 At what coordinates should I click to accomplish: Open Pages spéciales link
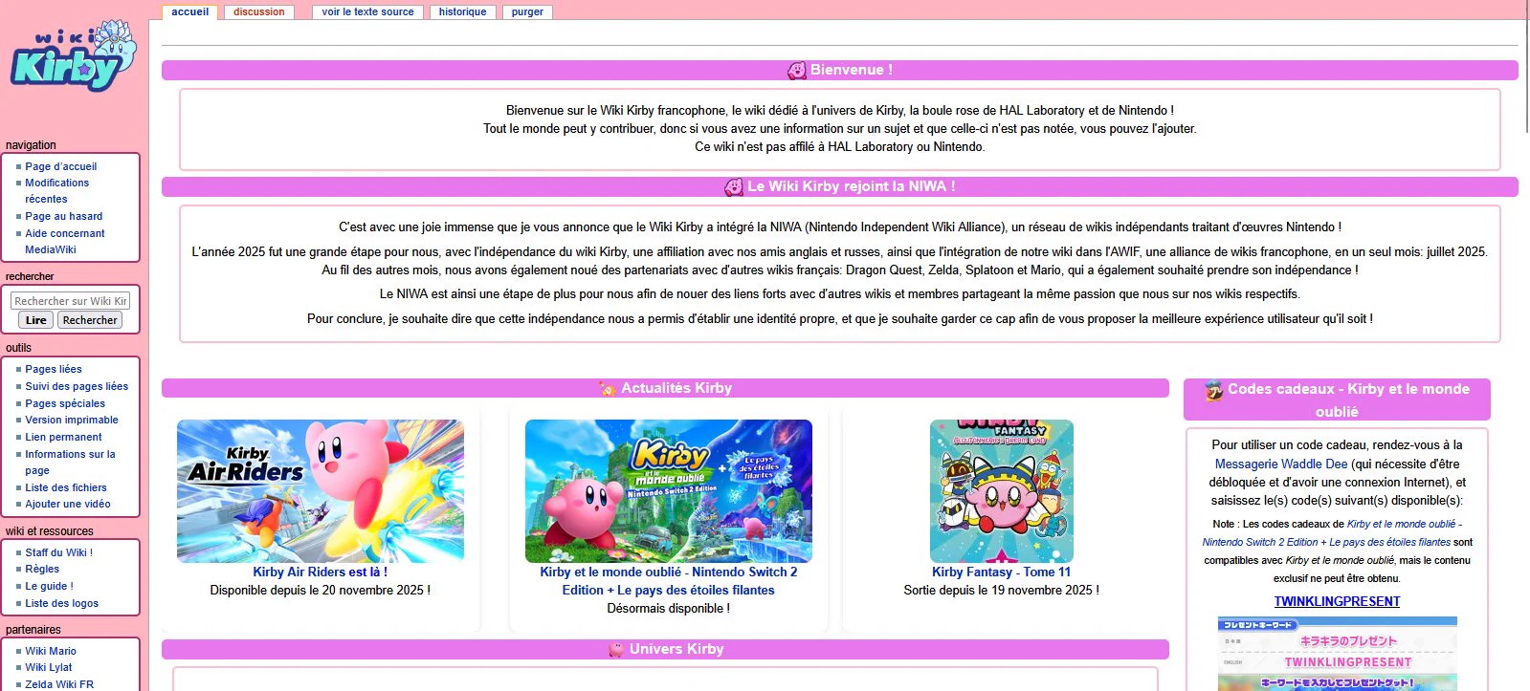point(65,403)
